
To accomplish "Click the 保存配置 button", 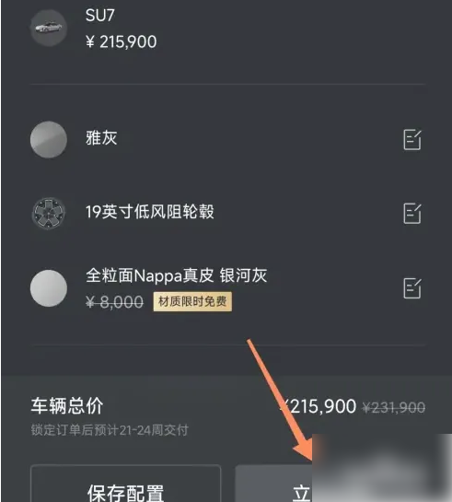I will click(x=126, y=484).
